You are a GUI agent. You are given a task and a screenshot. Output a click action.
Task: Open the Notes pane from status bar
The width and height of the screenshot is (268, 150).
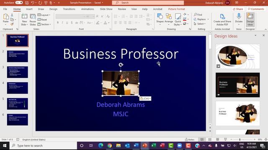coord(190,140)
